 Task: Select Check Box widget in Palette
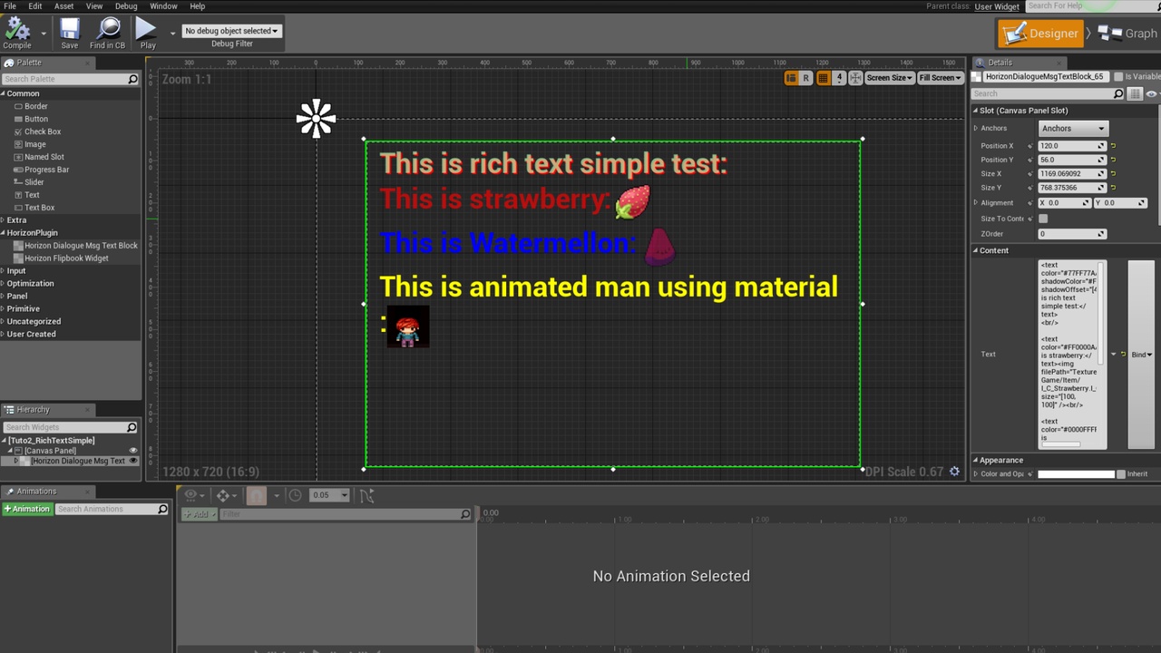tap(43, 132)
